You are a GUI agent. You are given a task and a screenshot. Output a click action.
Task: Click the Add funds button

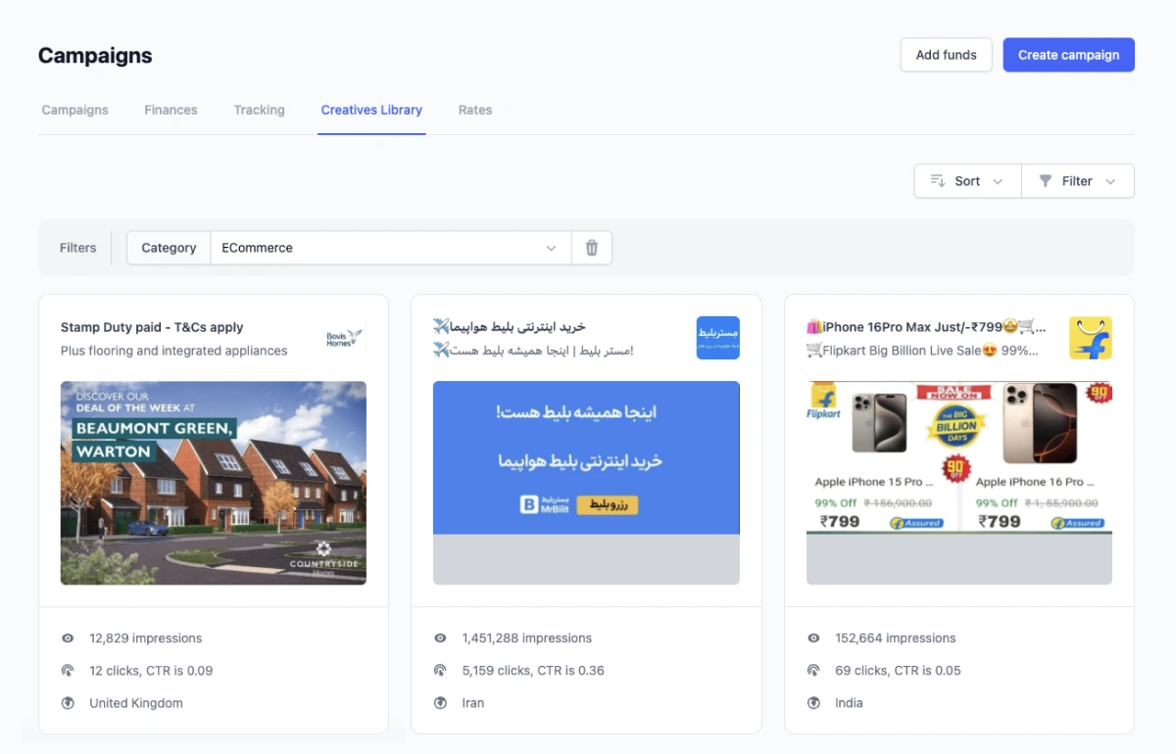(946, 55)
